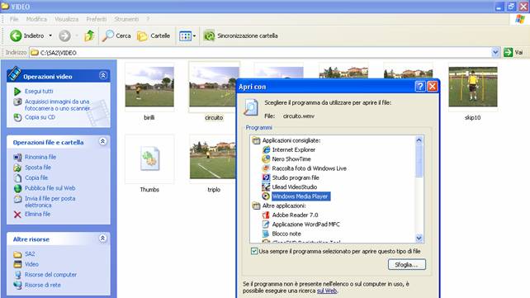Open the SA2 folder link
530x298 pixels.
coord(30,254)
